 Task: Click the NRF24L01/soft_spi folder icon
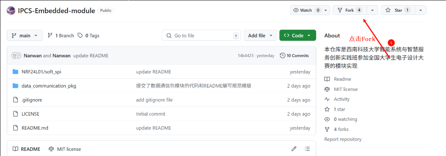point(15,72)
